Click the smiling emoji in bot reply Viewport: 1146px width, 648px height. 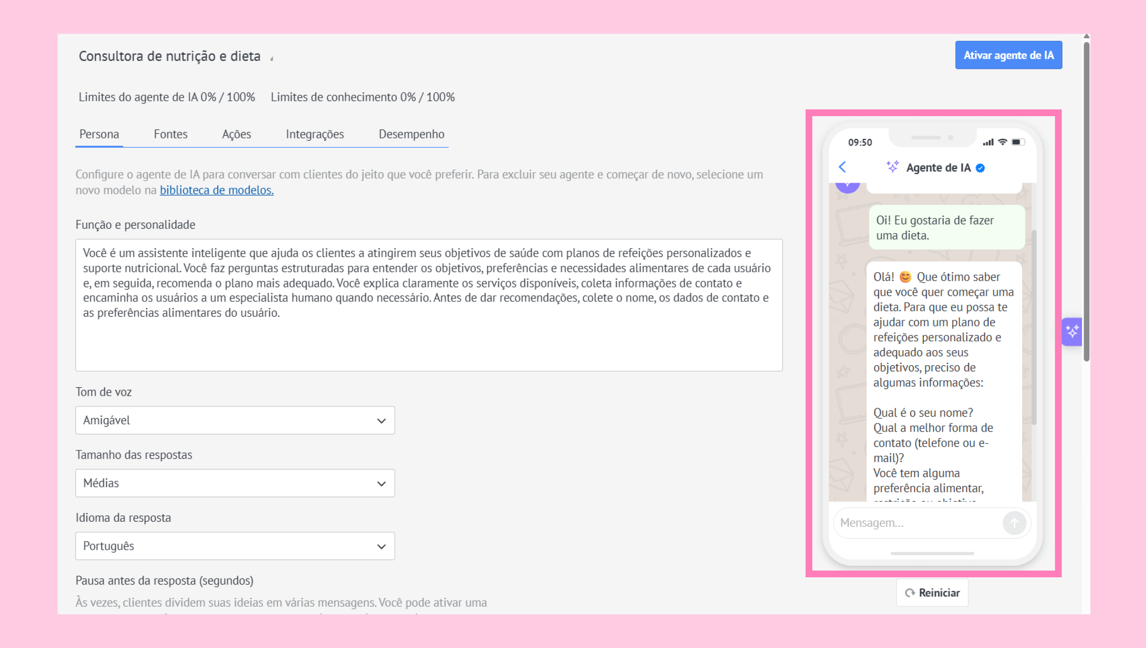coord(905,277)
